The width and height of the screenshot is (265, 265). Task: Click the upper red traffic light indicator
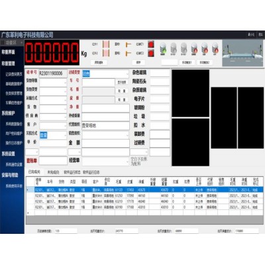tap(150, 44)
